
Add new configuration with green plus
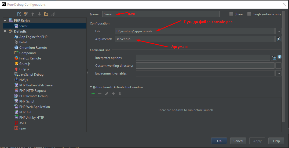coord(6,14)
